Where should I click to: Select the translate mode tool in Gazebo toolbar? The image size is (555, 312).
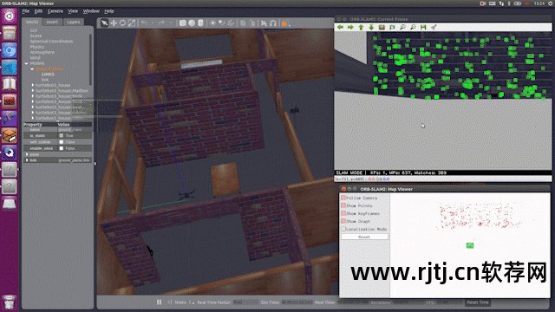click(x=114, y=23)
